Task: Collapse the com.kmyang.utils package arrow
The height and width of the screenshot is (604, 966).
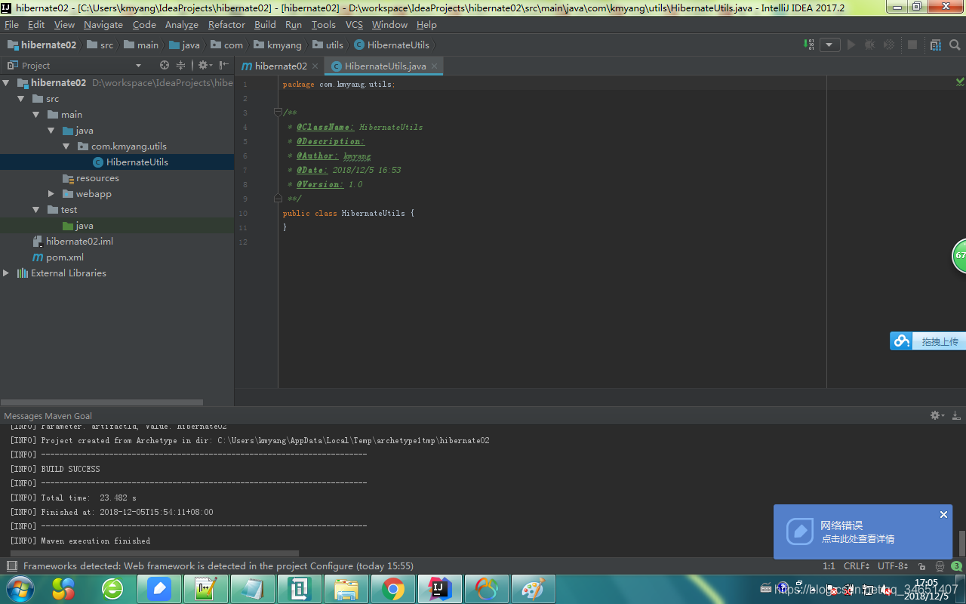Action: pyautogui.click(x=66, y=146)
